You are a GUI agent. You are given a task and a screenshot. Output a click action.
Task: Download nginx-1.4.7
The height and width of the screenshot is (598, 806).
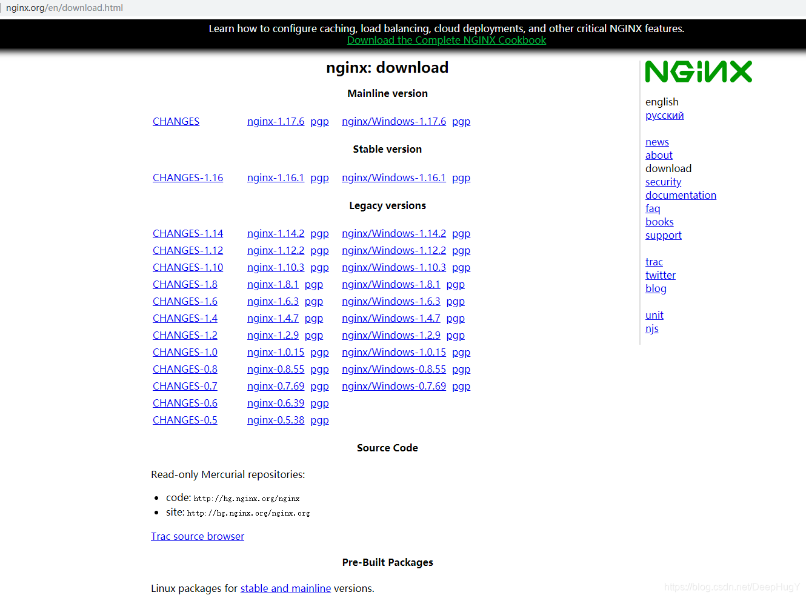pos(273,318)
